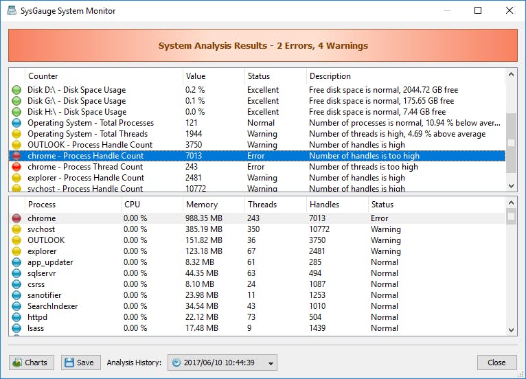
Task: Select 'Operating System - Total Processes' row
Action: [257, 123]
